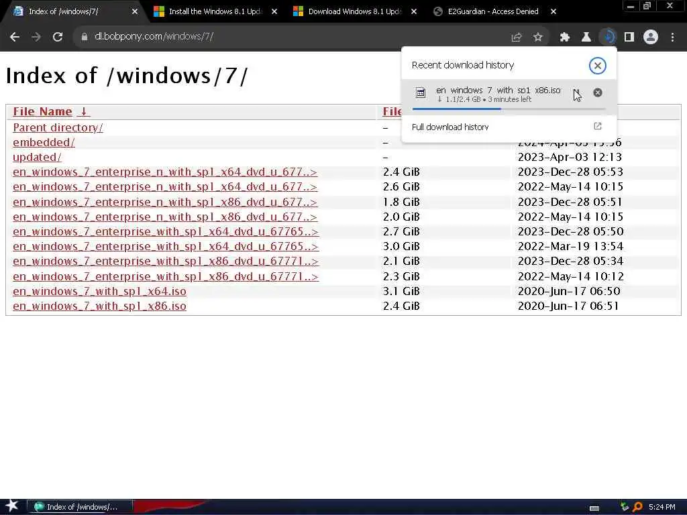Viewport: 687px width, 515px height.
Task: Close the Install Windows 8.1 Update tab
Action: tap(274, 11)
